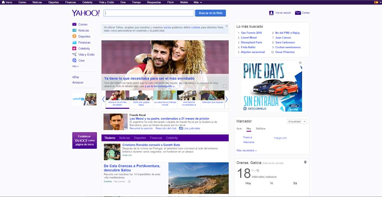The image size is (382, 197).
Task: Open Tiempo in the top navigation bar
Action: click(x=136, y=2)
